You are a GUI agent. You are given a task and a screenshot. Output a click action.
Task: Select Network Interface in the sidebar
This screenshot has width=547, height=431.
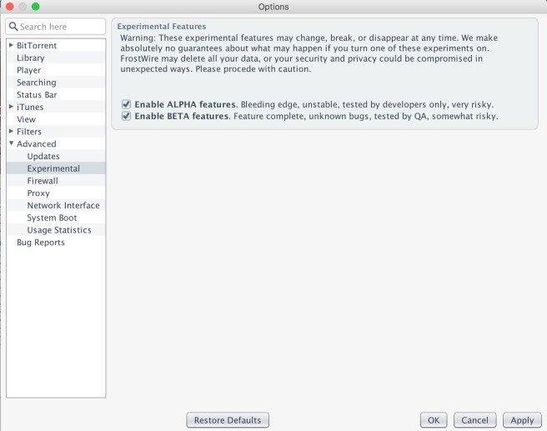click(x=63, y=206)
